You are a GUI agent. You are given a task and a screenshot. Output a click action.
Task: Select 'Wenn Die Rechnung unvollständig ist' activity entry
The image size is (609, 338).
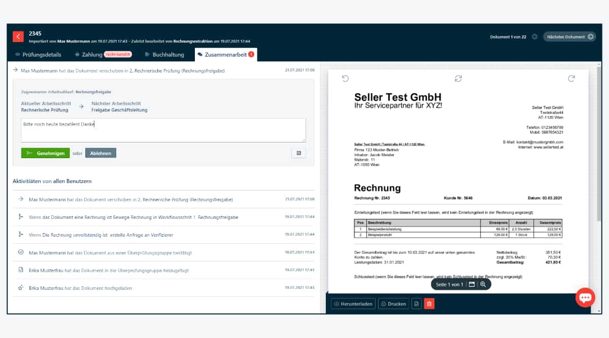[163, 235]
